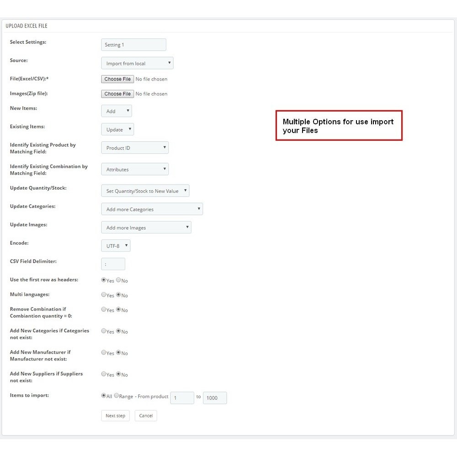
Task: Click the Cancel button
Action: pyautogui.click(x=146, y=416)
